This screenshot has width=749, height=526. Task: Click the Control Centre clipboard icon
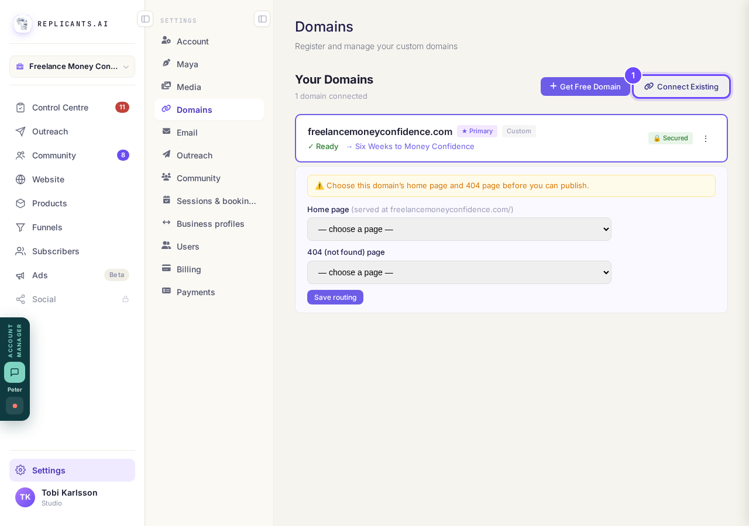20,108
